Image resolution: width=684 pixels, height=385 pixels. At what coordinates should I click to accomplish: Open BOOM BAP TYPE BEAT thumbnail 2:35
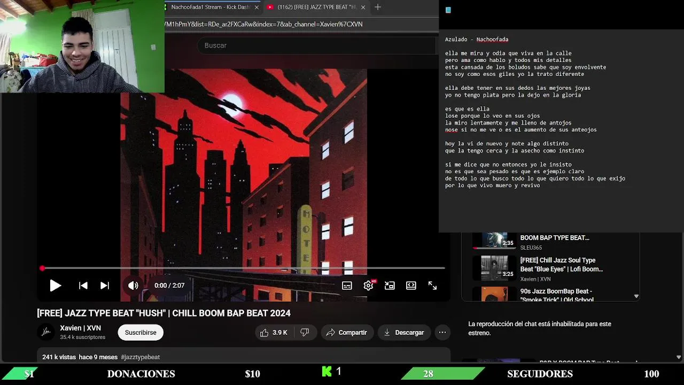point(494,241)
